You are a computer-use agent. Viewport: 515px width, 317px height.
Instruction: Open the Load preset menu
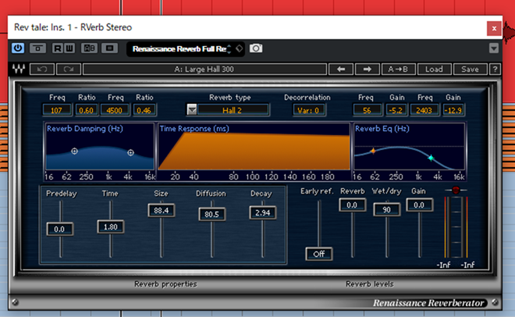435,69
